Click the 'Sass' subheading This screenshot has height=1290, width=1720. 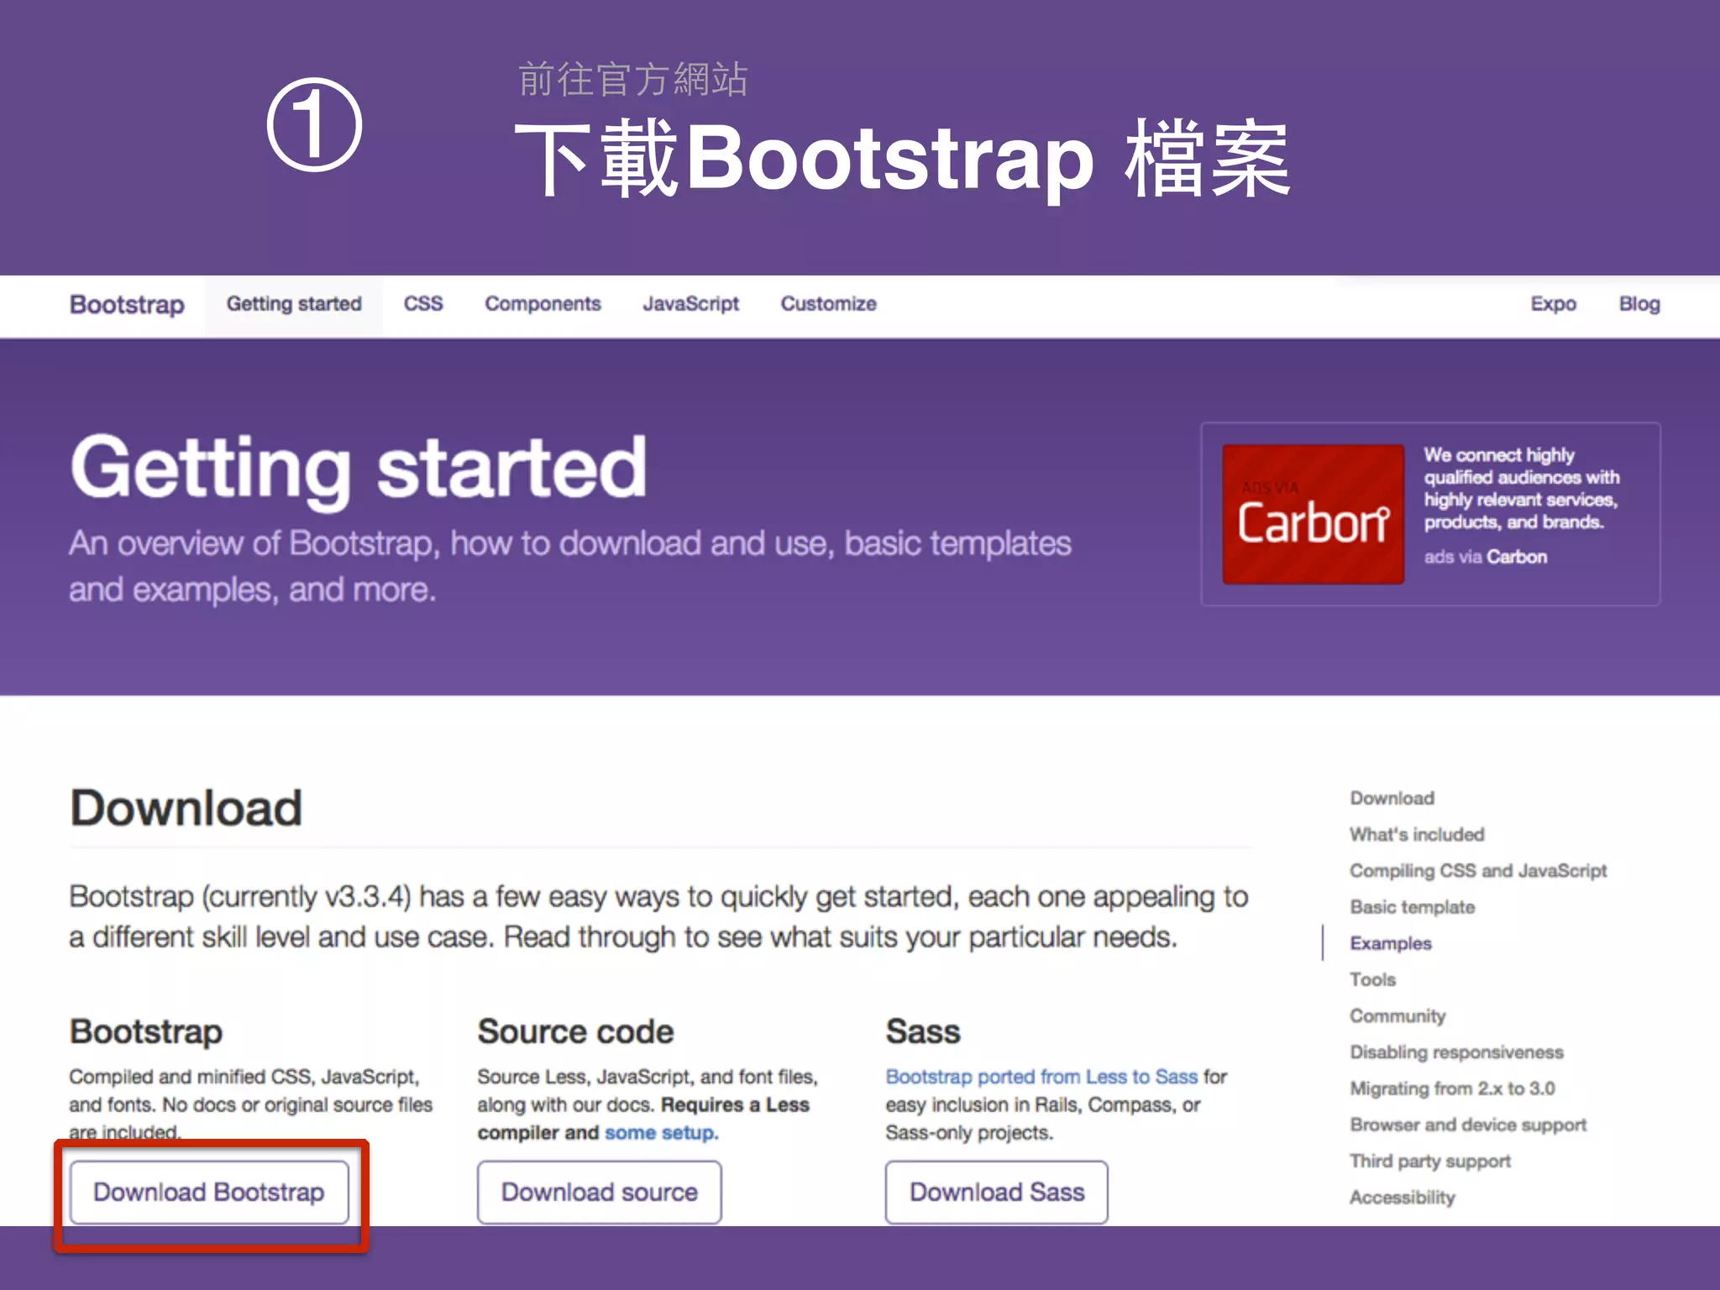coord(923,1031)
